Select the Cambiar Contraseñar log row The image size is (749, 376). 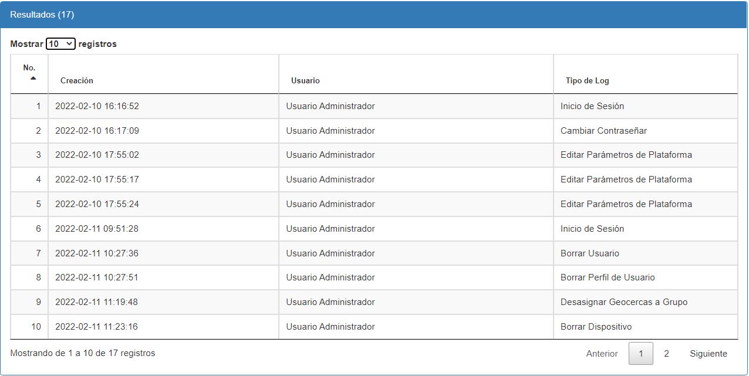[x=603, y=131]
